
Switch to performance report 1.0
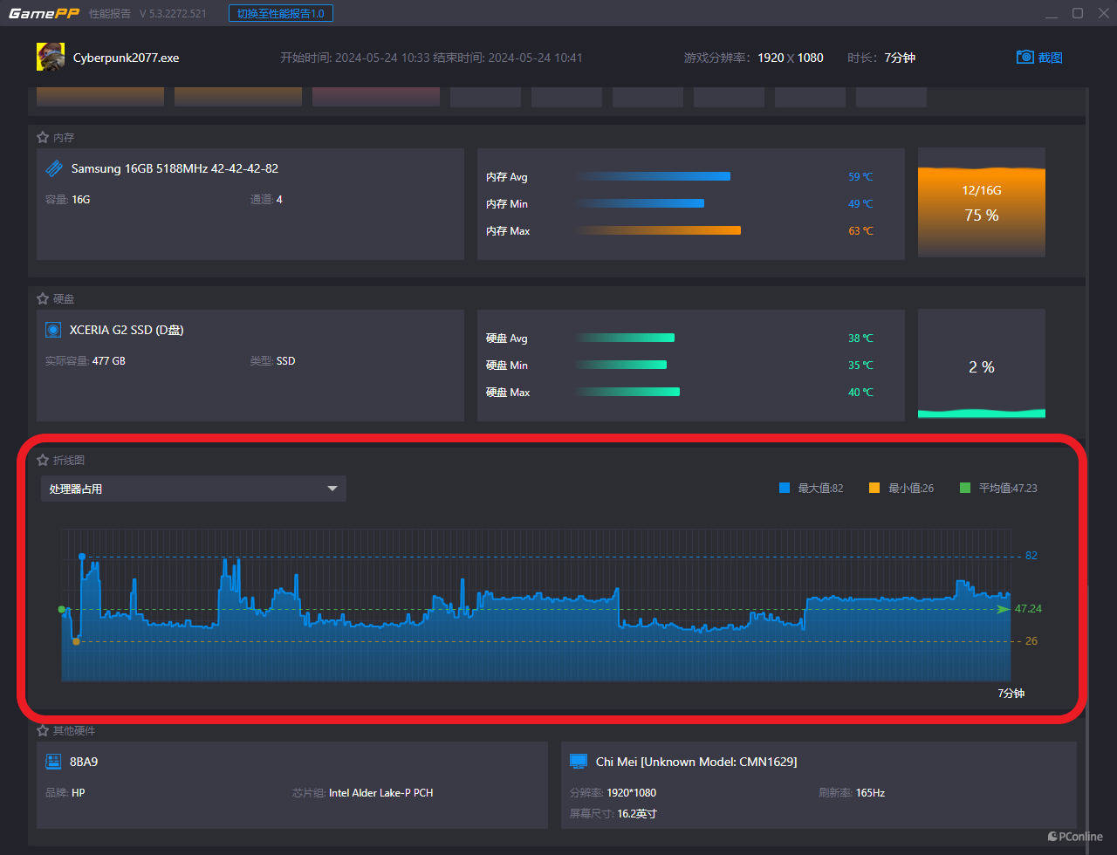click(280, 14)
